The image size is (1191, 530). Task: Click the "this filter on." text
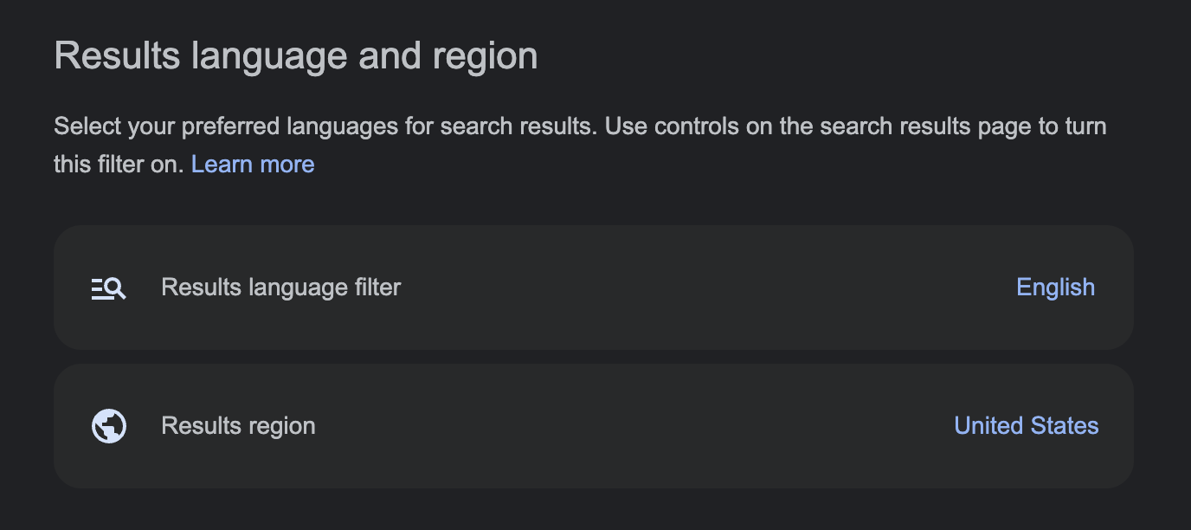119,164
